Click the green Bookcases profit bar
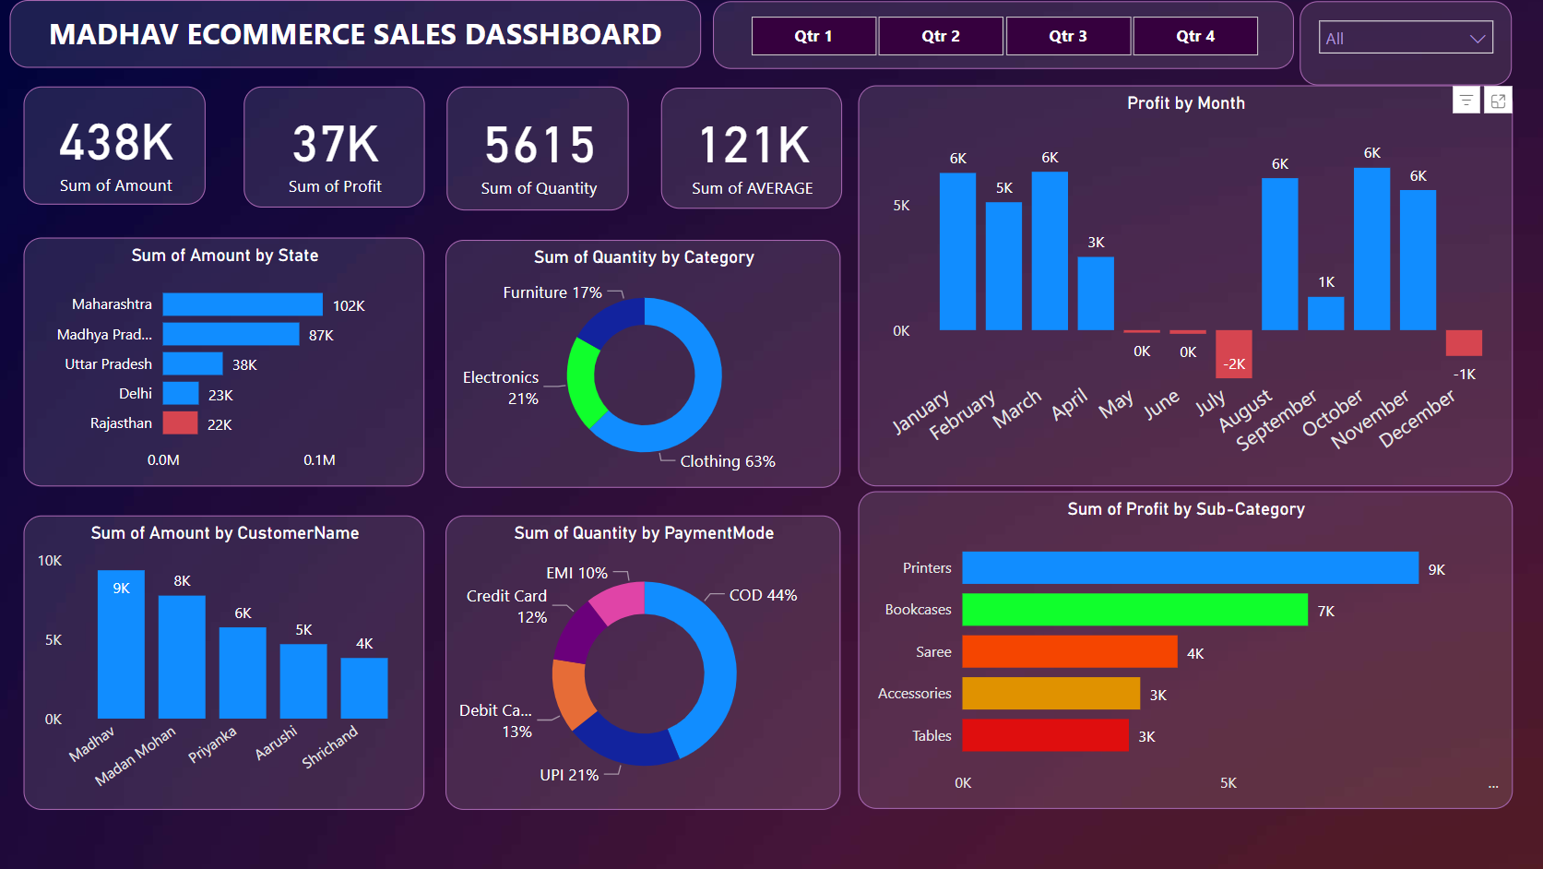Image resolution: width=1543 pixels, height=869 pixels. tap(1134, 610)
